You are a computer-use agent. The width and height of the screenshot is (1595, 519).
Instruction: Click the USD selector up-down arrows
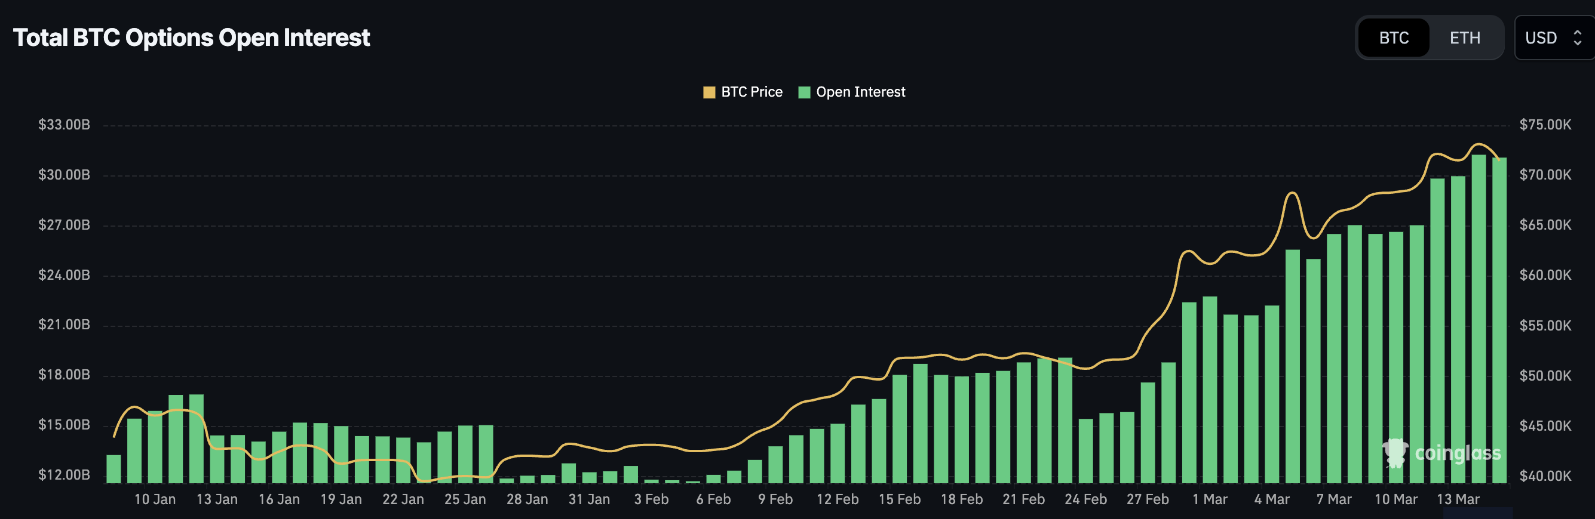pos(1577,38)
